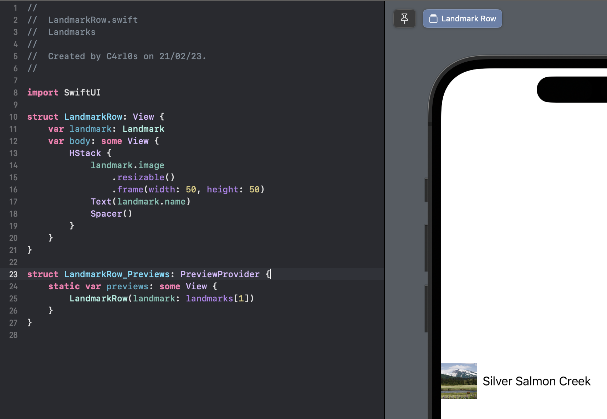Click line number 23 in gutter

tap(13, 274)
